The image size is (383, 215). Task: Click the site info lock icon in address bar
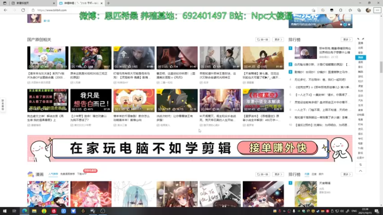click(x=33, y=10)
